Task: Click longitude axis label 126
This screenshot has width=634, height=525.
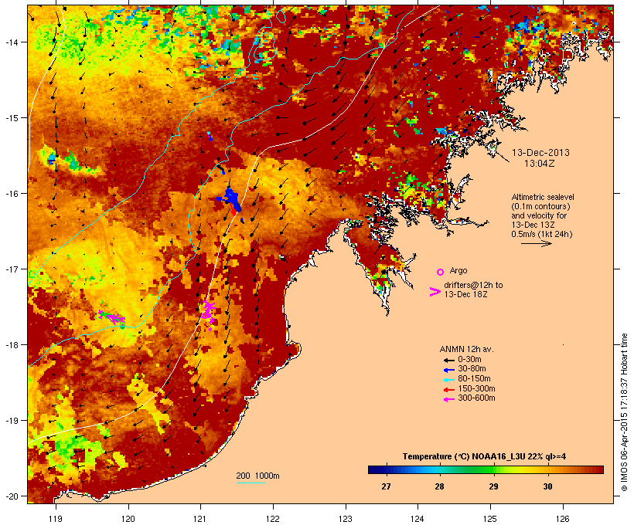Action: (x=563, y=519)
